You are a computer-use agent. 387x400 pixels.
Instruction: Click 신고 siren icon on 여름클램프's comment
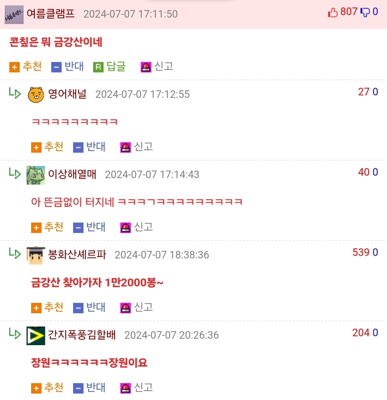(146, 67)
